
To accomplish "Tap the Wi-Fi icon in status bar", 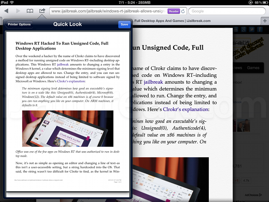I will click(12, 3).
